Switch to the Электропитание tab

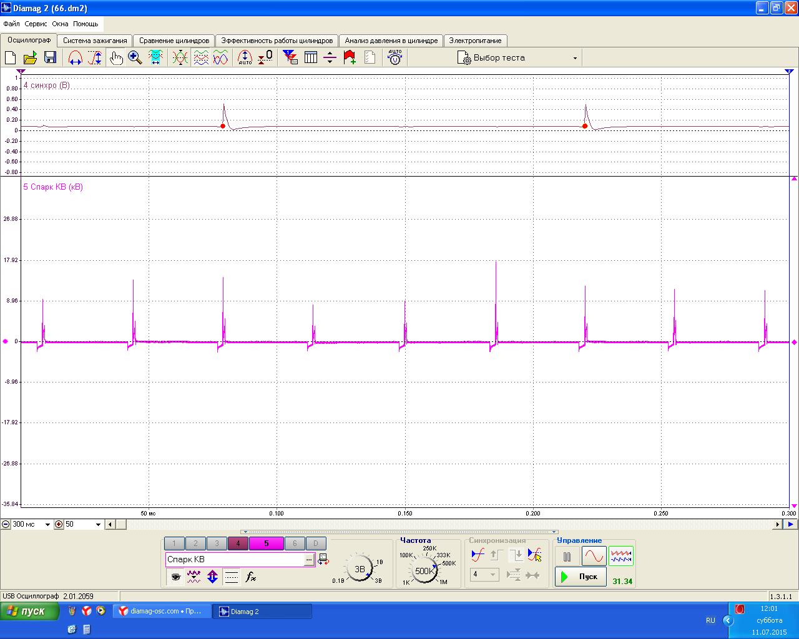475,41
